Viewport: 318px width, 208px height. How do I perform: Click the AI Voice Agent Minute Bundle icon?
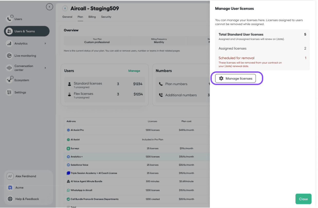coord(68,181)
